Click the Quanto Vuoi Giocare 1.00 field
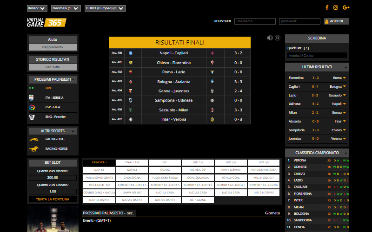Screen dimensions: 372x232 click(x=53, y=192)
